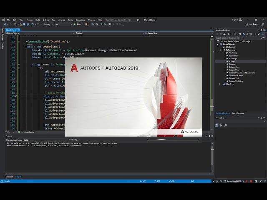Screen dimensions: 267x200
Task: Click the Start debugging play button
Action: (x=75, y=24)
